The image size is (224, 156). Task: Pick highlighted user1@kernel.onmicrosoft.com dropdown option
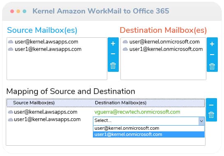(x=149, y=135)
